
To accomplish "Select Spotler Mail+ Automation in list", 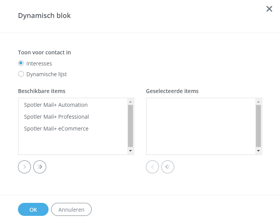I will 56,105.
